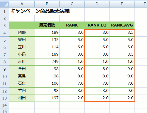Click sales value 106 for 石倉
The image size is (147, 113).
[47, 84]
